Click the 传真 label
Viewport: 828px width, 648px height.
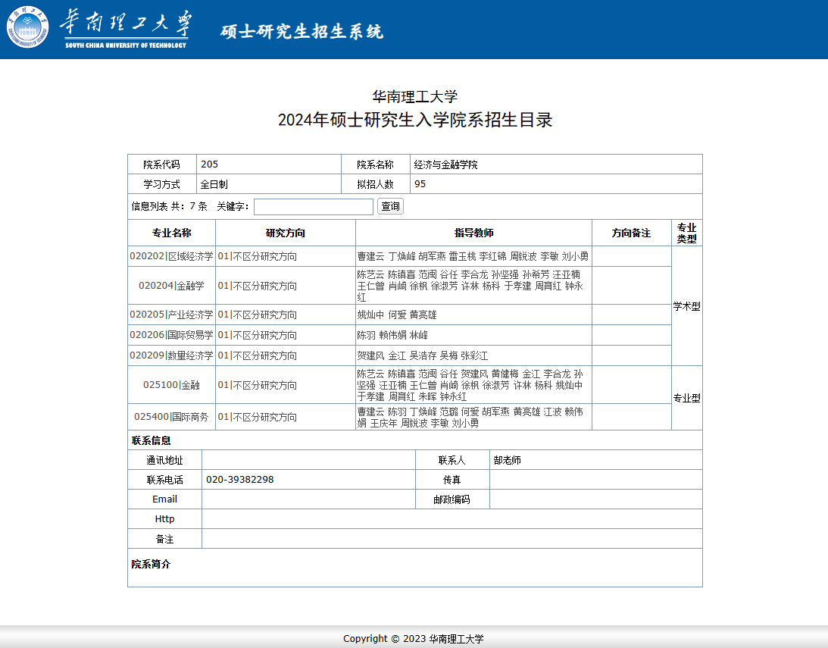451,480
